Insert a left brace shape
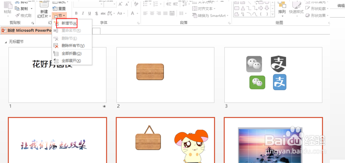The image size is (345, 163). click(261, 14)
